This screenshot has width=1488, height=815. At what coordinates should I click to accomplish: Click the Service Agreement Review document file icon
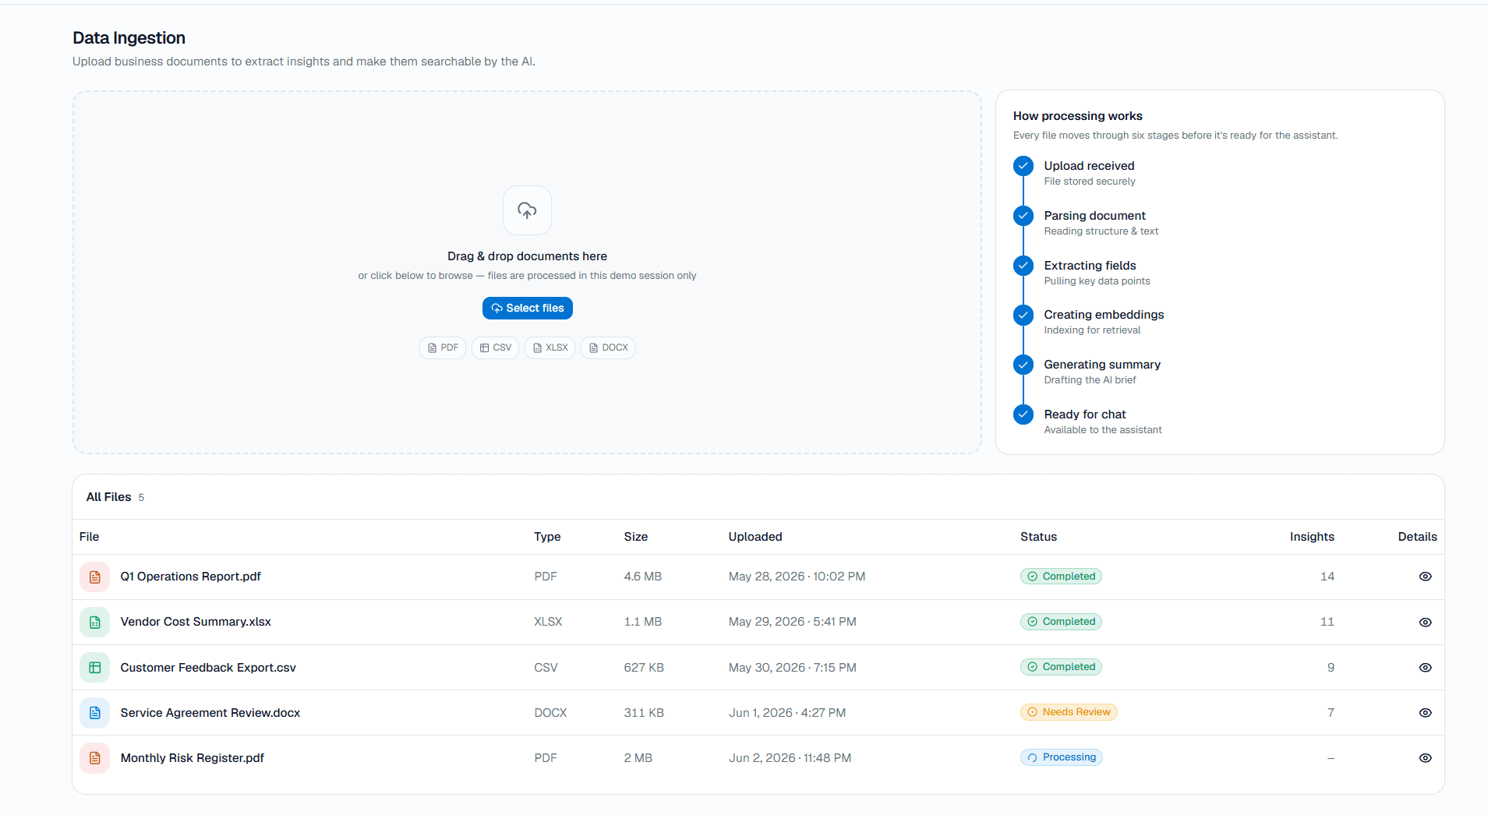tap(95, 713)
